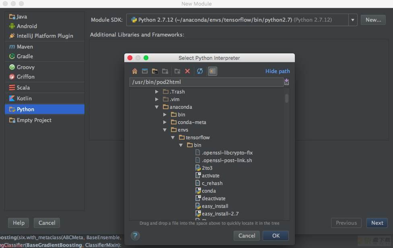
Task: Choose Empty Project type
Action: click(45, 120)
